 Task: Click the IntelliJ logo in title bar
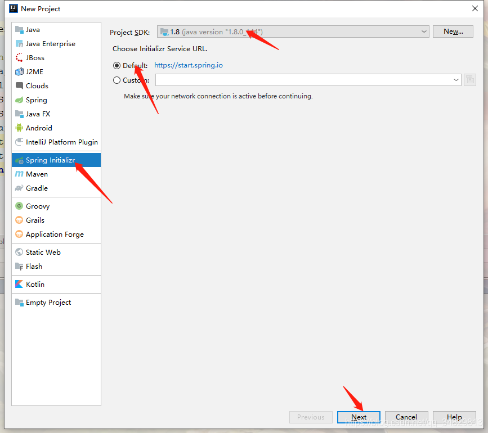pos(14,8)
